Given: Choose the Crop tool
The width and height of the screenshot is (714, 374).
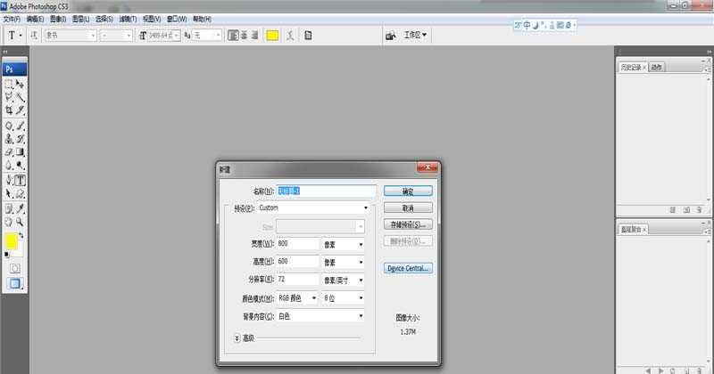Looking at the screenshot, I should [9, 110].
